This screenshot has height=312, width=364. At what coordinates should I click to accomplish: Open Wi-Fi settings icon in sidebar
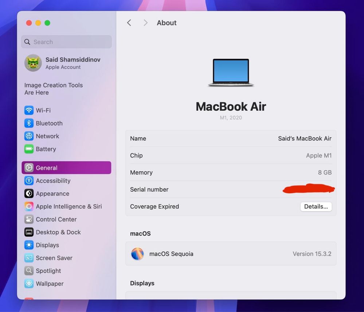[x=29, y=110]
